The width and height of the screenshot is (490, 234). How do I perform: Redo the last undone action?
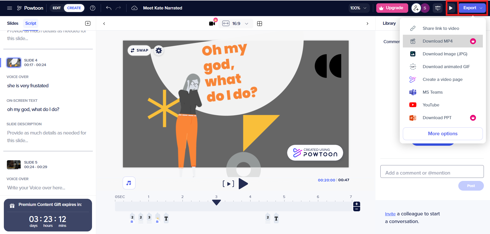(x=118, y=8)
